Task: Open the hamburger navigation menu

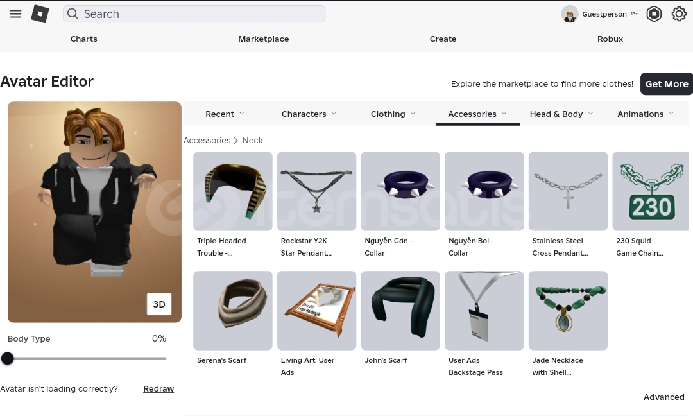Action: pyautogui.click(x=15, y=13)
